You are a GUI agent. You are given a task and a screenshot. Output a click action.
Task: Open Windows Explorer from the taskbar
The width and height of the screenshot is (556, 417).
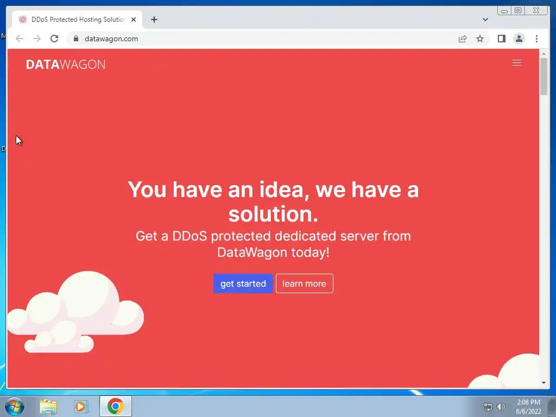pos(48,406)
